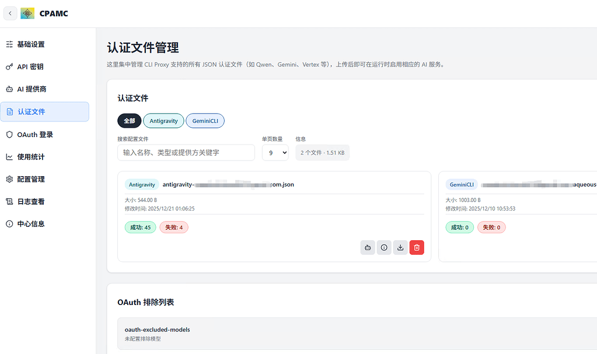Click the CPAMC title text
Image resolution: width=597 pixels, height=354 pixels.
tap(54, 13)
